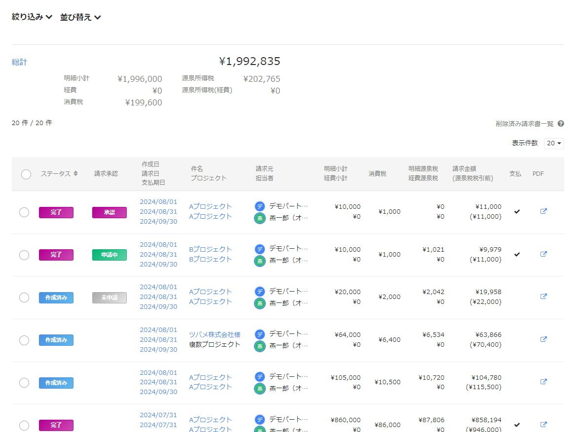Click the 未申請 gray status badge
Viewport: 574px width, 432px height.
(x=109, y=298)
